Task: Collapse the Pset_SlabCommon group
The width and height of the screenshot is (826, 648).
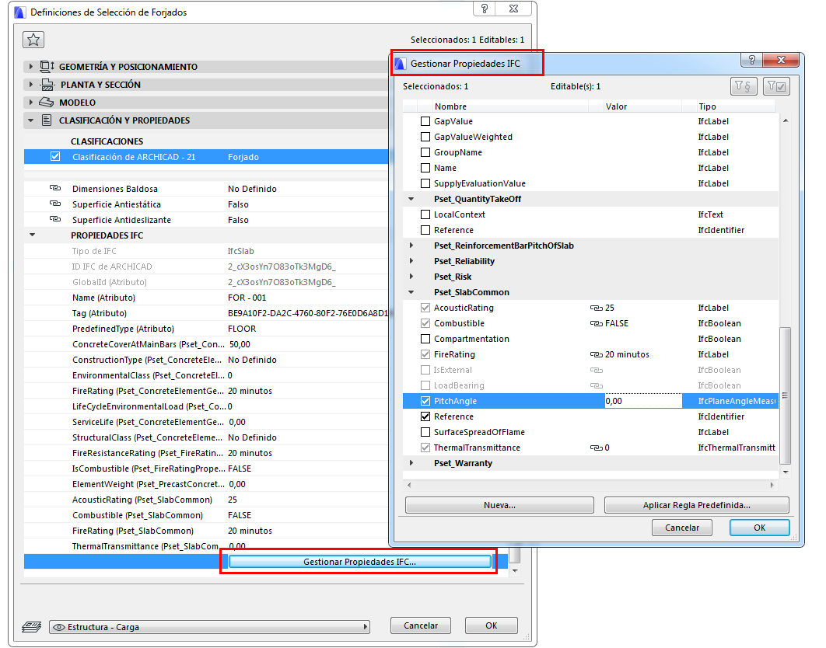Action: (x=411, y=292)
